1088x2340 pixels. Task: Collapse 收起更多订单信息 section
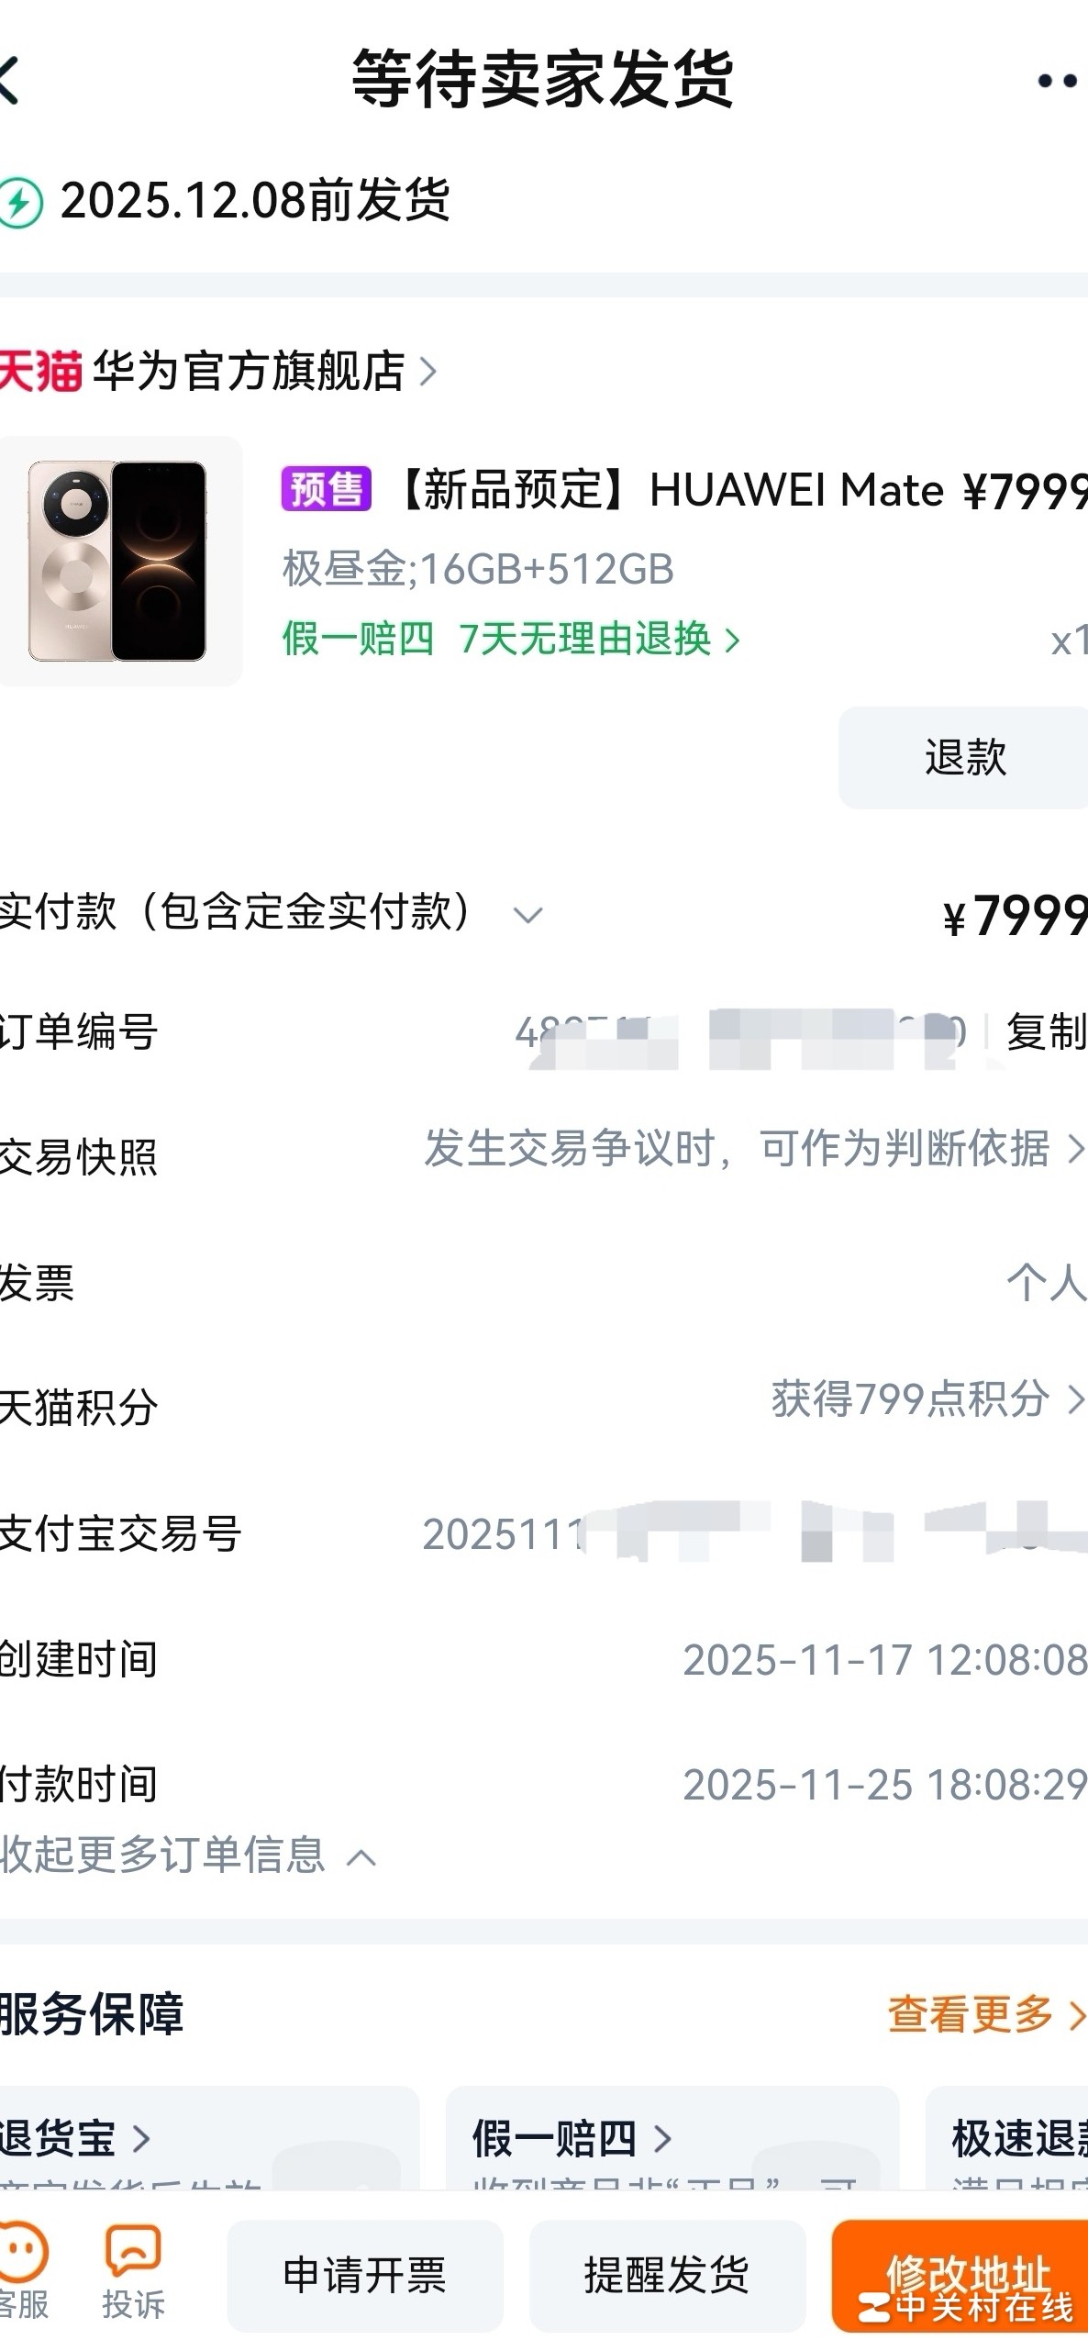[187, 1855]
